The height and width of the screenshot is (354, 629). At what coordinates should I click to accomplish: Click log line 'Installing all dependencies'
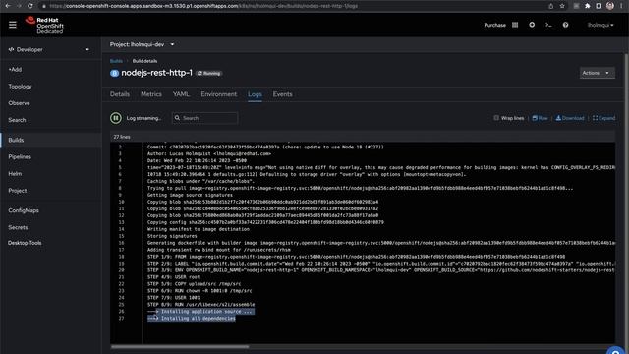pyautogui.click(x=192, y=319)
